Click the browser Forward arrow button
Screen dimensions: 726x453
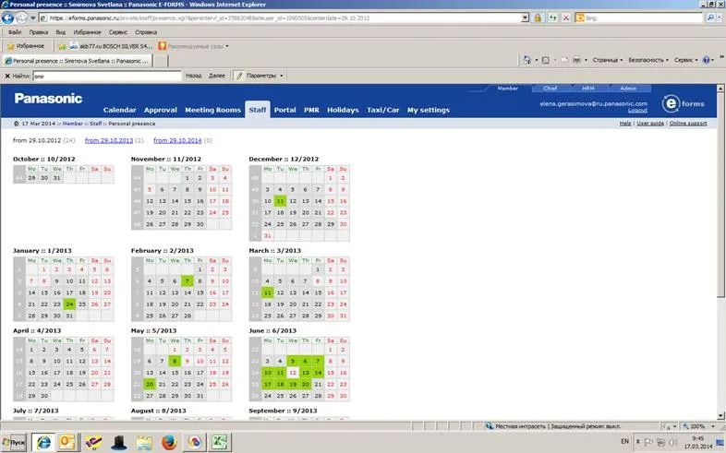click(21, 18)
